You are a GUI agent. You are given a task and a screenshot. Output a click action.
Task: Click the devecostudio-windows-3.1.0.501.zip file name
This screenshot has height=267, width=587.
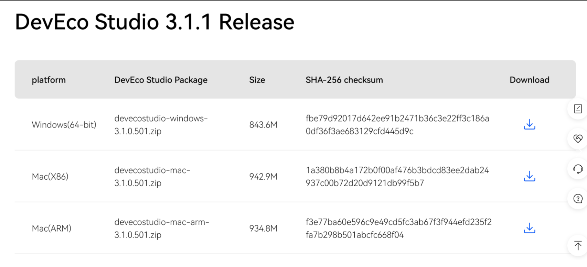pyautogui.click(x=161, y=125)
